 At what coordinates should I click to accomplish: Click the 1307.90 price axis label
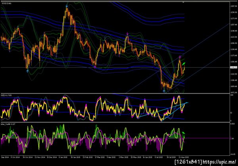[x=234, y=6]
